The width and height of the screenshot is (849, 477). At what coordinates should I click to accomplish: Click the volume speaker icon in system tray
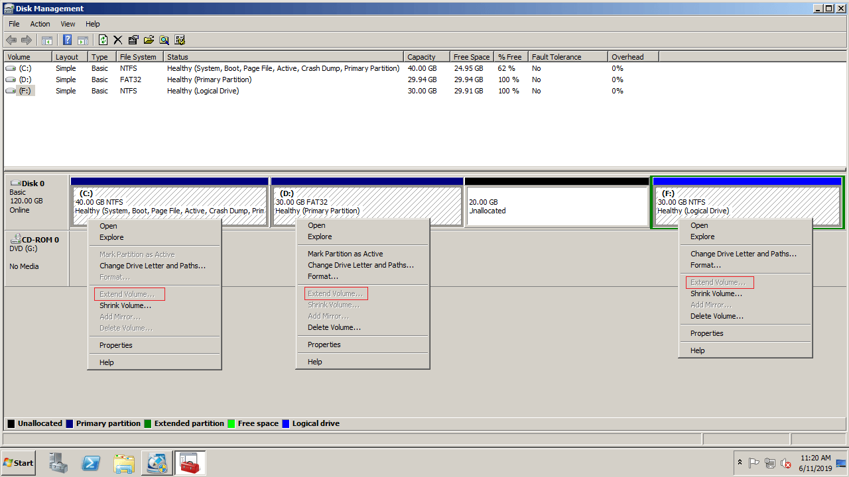point(786,463)
